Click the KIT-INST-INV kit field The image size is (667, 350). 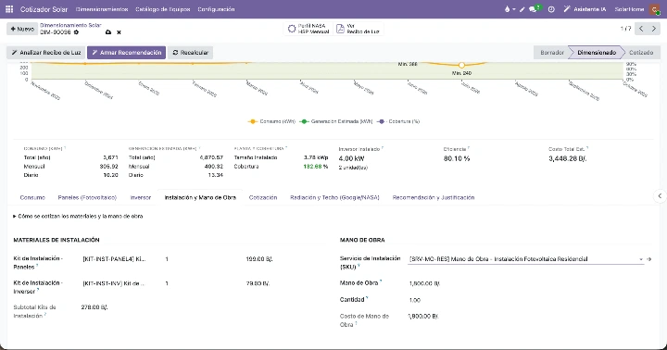point(114,283)
